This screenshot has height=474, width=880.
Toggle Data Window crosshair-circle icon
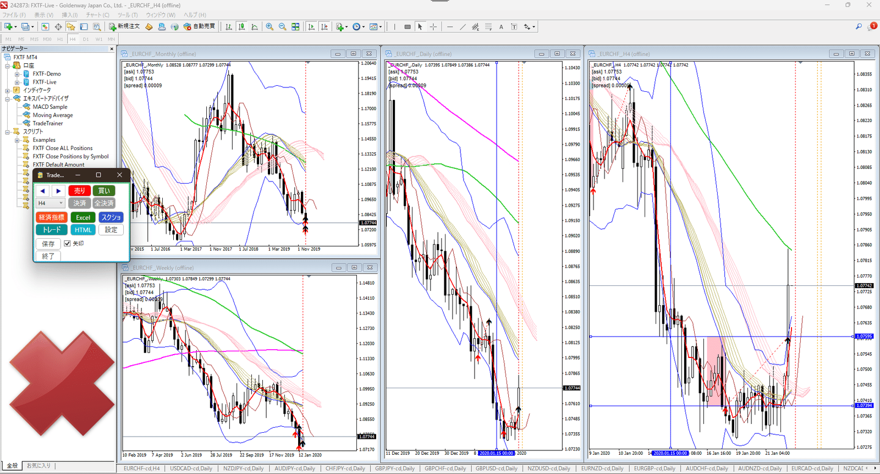(58, 26)
